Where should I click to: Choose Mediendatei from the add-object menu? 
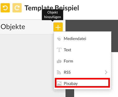click(x=82, y=39)
